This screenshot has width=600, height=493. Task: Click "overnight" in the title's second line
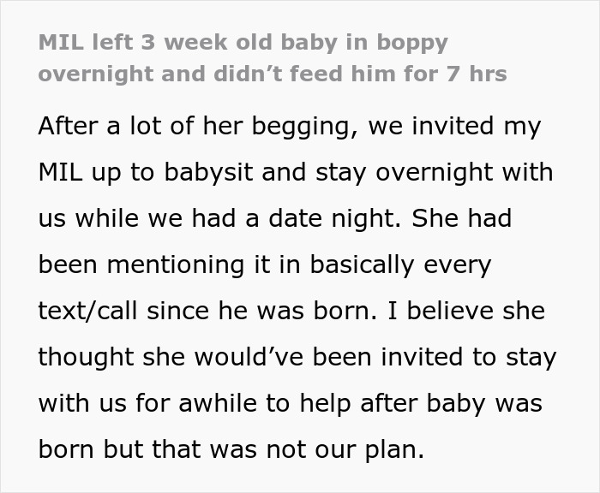coord(93,74)
